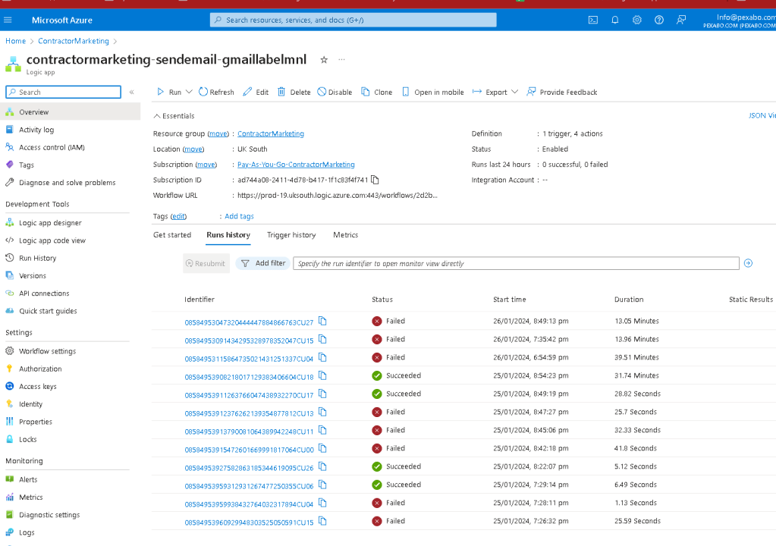
Task: Open the run ending in CU27
Action: 249,322
